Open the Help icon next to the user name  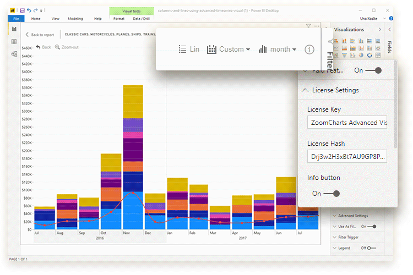(391, 18)
